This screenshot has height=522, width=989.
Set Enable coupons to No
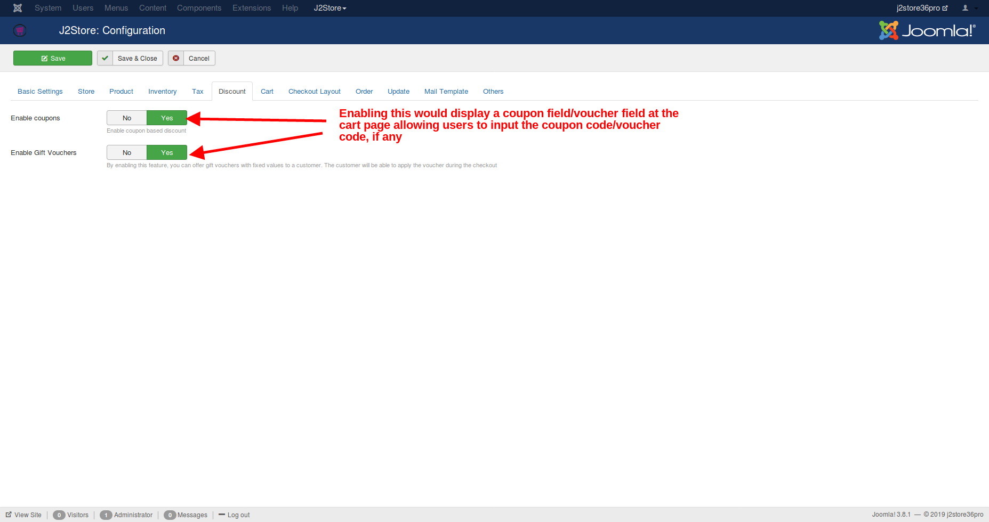pyautogui.click(x=127, y=118)
